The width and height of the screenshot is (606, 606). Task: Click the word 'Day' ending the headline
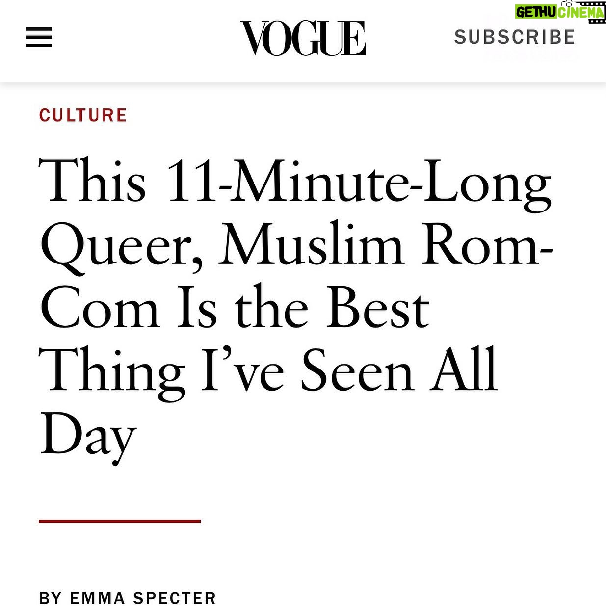88,437
